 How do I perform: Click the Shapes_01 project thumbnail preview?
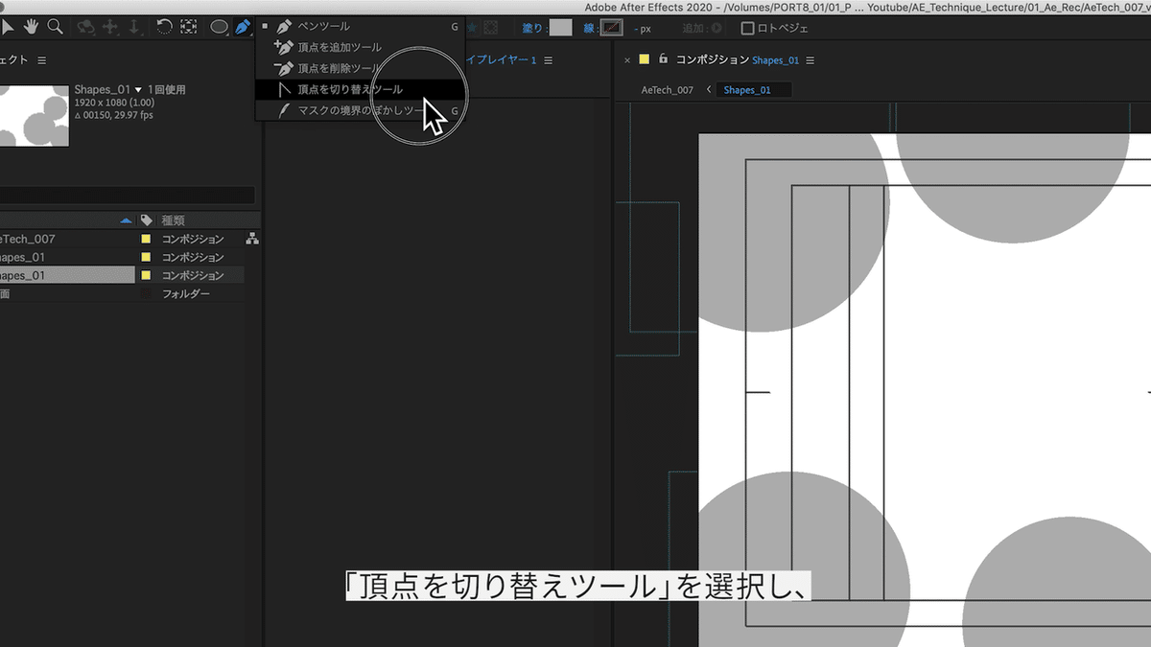[x=35, y=114]
